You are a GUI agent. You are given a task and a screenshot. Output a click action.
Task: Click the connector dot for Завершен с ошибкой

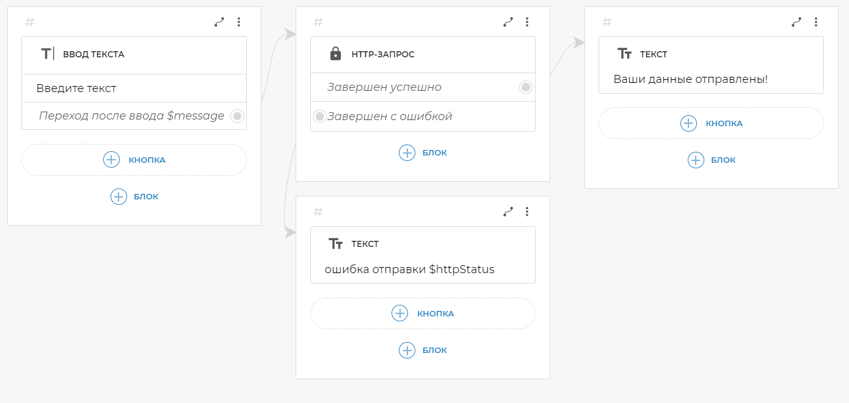(x=319, y=116)
